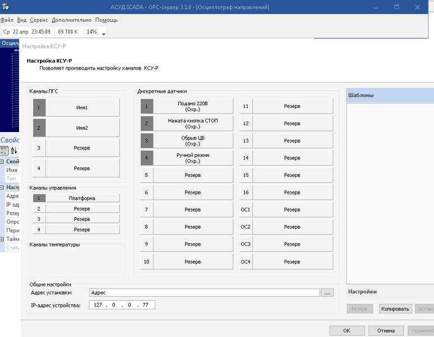Toggle ПГС channel 2 number indicator
Viewport: 434px width, 337px height.
click(39, 127)
